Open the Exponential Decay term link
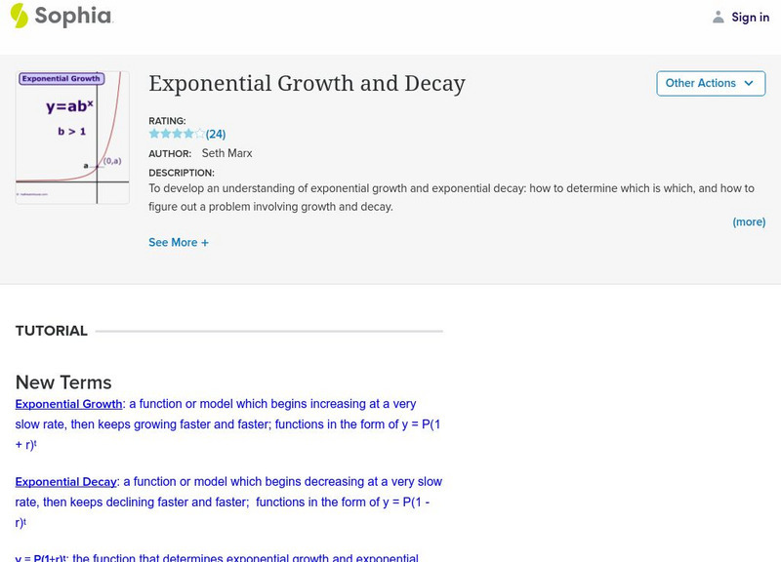This screenshot has width=781, height=562. (66, 482)
